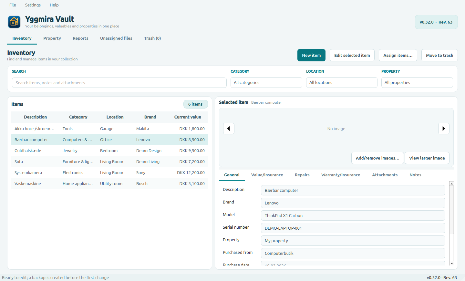Click details scrollbar up arrow
Screen dimensions: 465x281
pyautogui.click(x=451, y=184)
